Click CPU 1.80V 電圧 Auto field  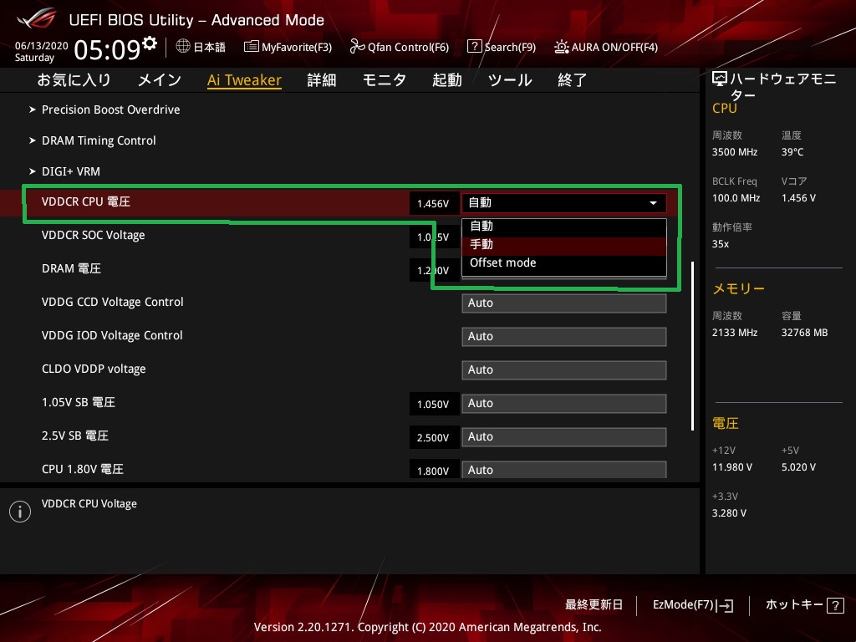[x=564, y=470]
